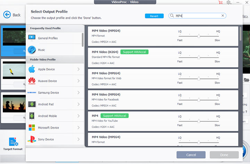The height and width of the screenshot is (164, 250).
Task: Open the Target Format icon
Action: pos(13,142)
